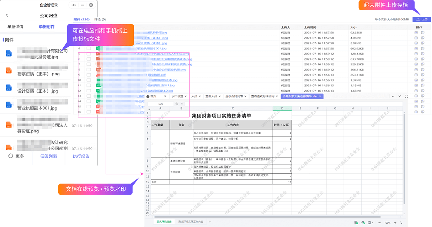Open the mini-program three-dots menu

[74, 5]
